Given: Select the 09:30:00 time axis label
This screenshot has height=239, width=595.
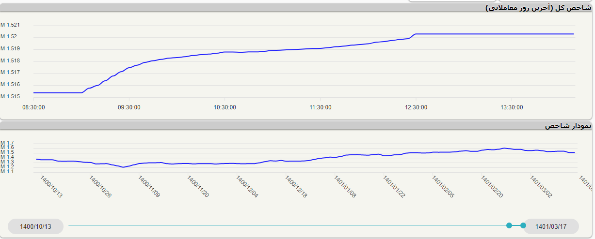Looking at the screenshot, I should tap(129, 107).
